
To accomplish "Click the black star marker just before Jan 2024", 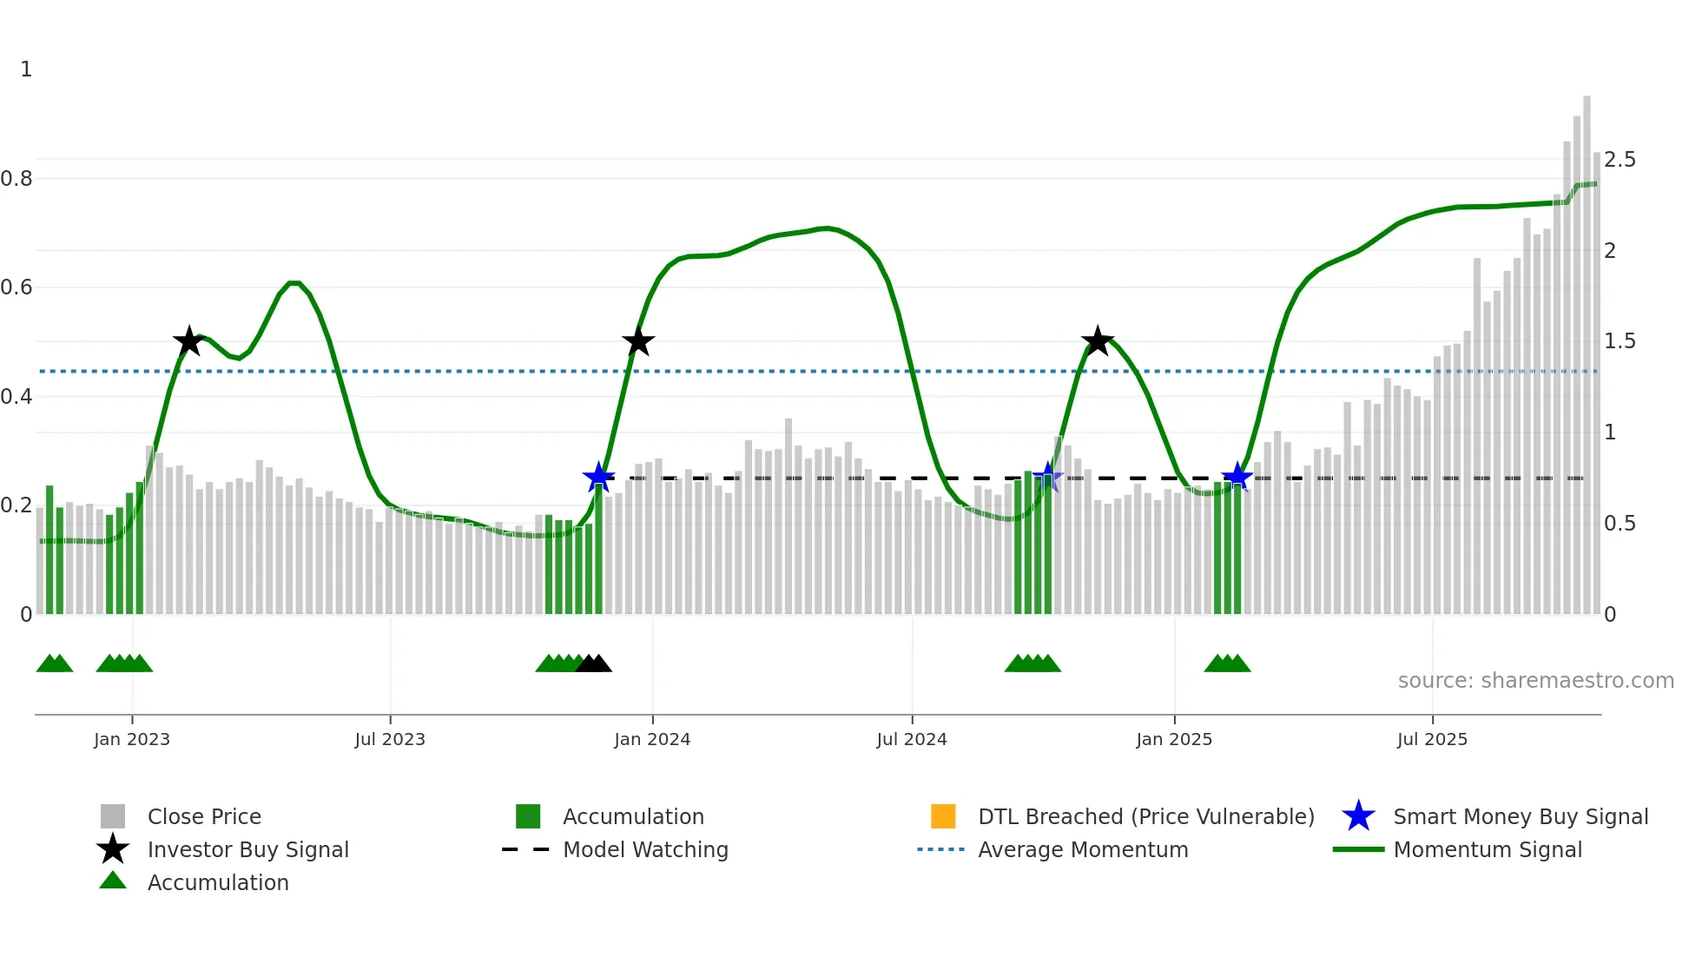I will point(638,341).
